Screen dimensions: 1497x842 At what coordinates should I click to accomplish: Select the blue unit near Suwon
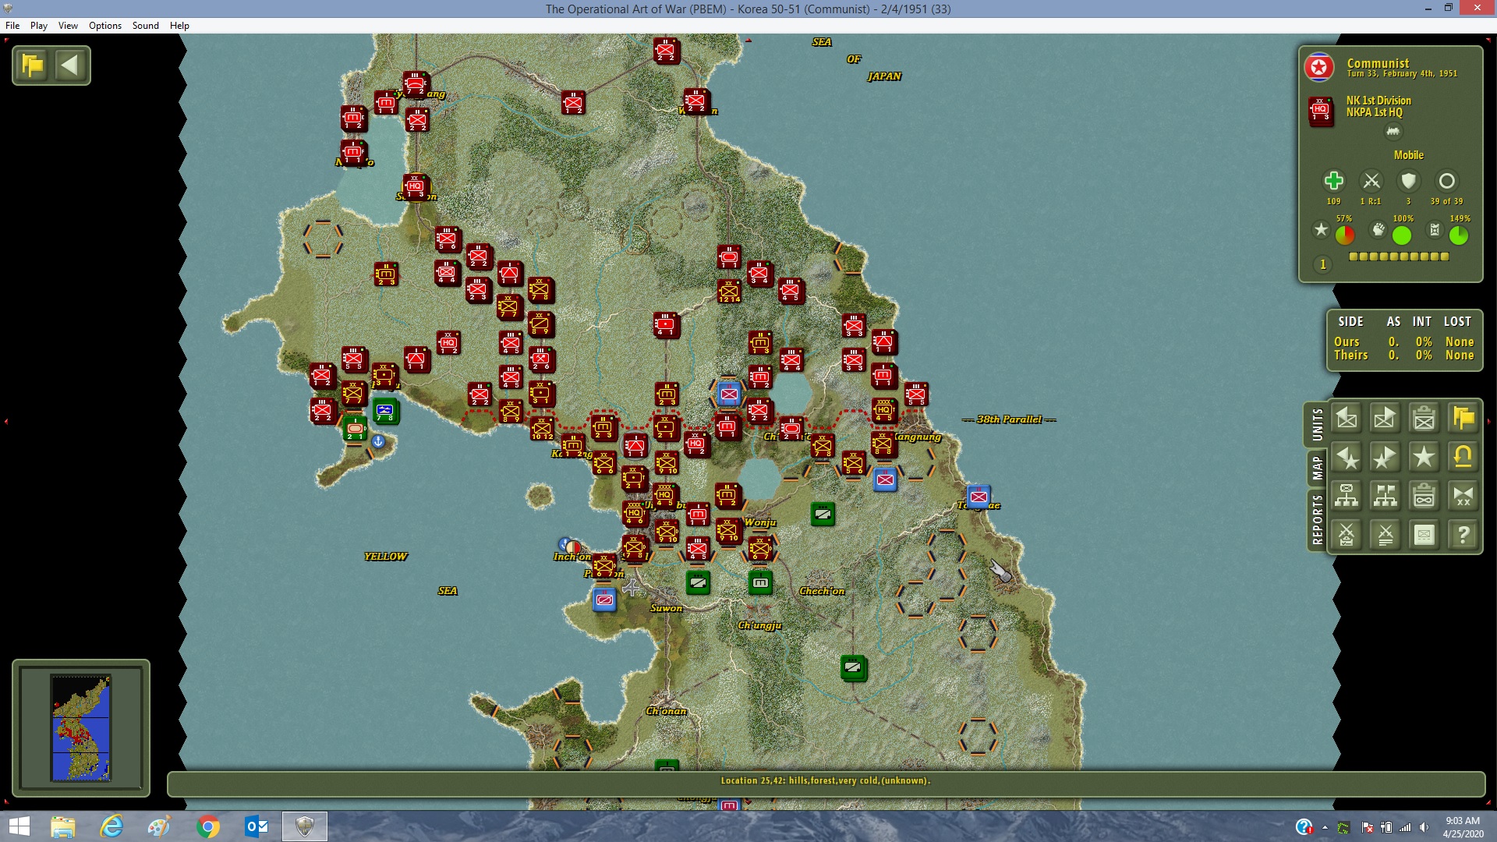coord(604,600)
